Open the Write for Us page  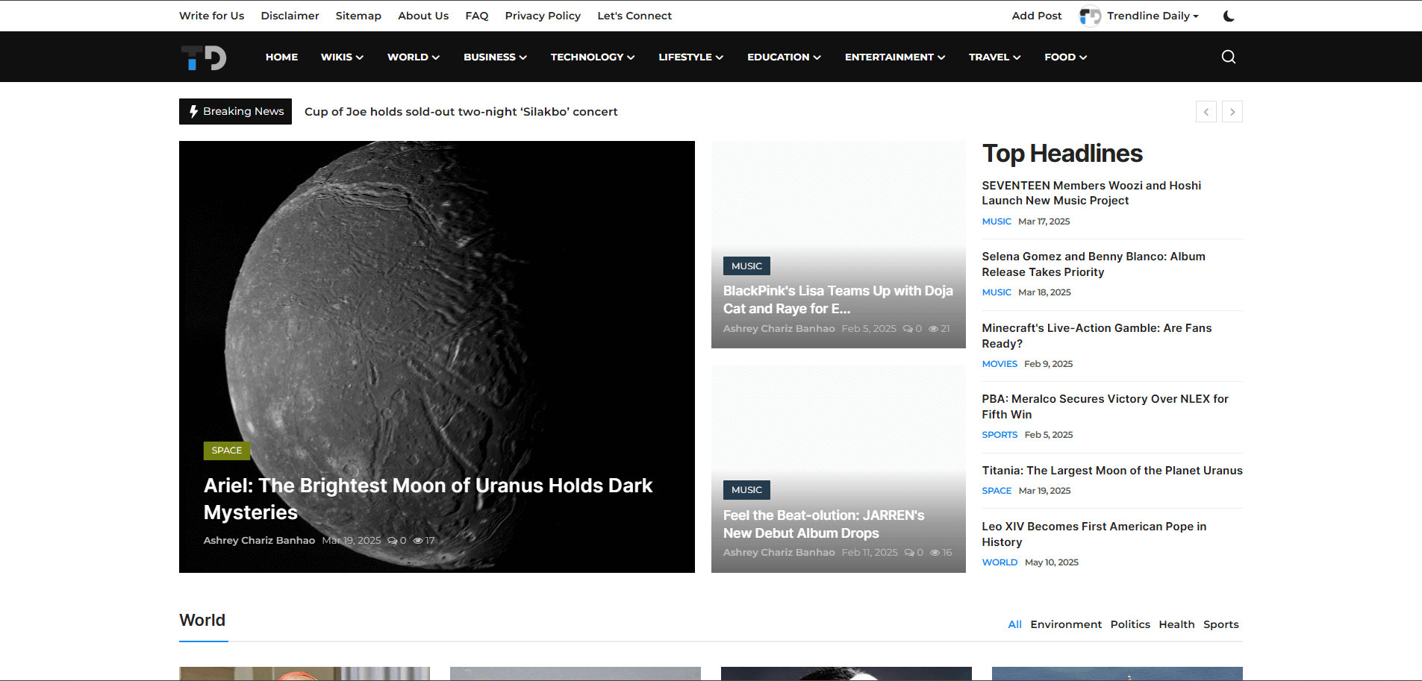pos(211,16)
